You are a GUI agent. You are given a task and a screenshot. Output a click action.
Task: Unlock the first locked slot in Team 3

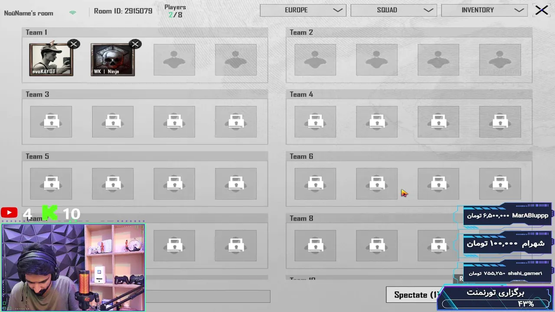tap(51, 122)
